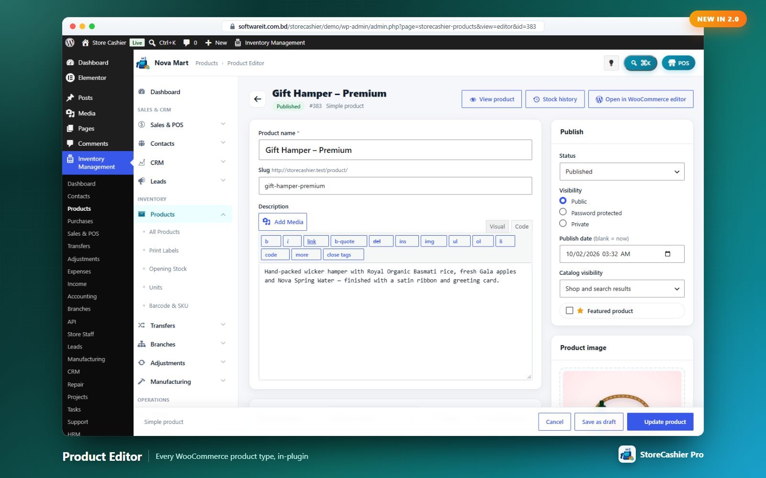Click the plus New icon in admin bar

[x=208, y=43]
